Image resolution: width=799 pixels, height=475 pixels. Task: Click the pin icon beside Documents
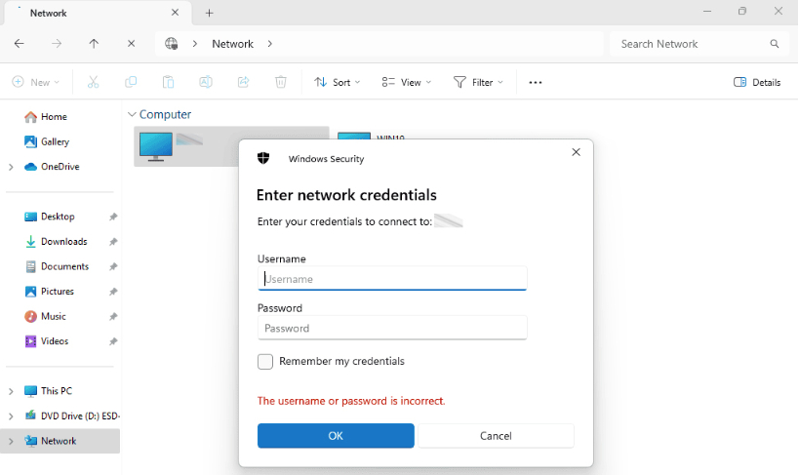click(113, 267)
